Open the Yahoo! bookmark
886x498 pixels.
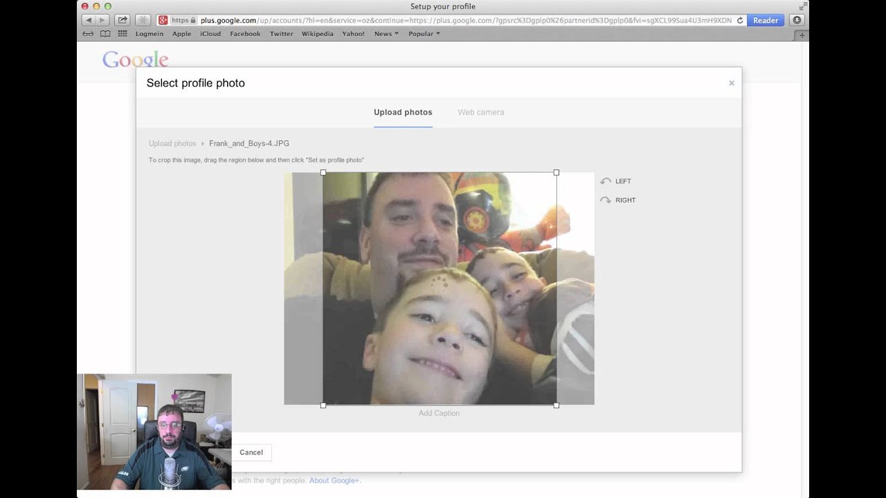pos(353,33)
